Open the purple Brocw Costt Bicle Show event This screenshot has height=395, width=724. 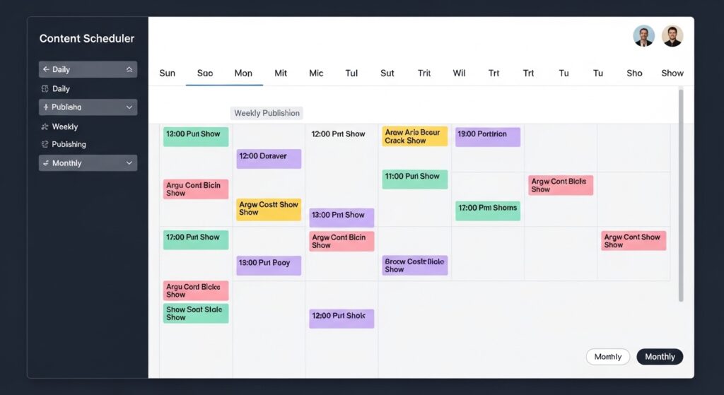414,265
